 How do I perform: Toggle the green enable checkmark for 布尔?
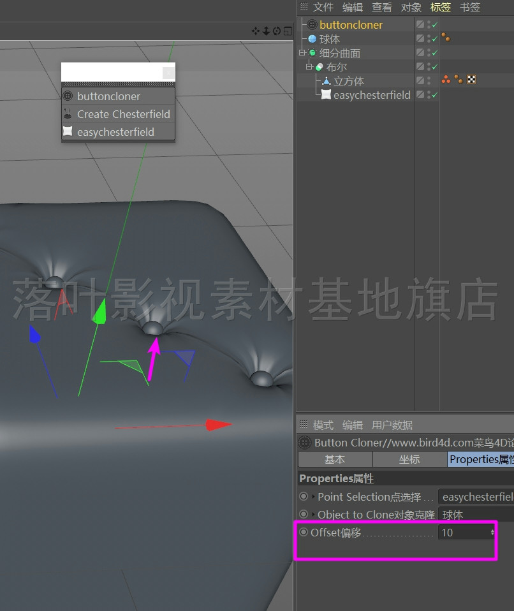[x=435, y=66]
